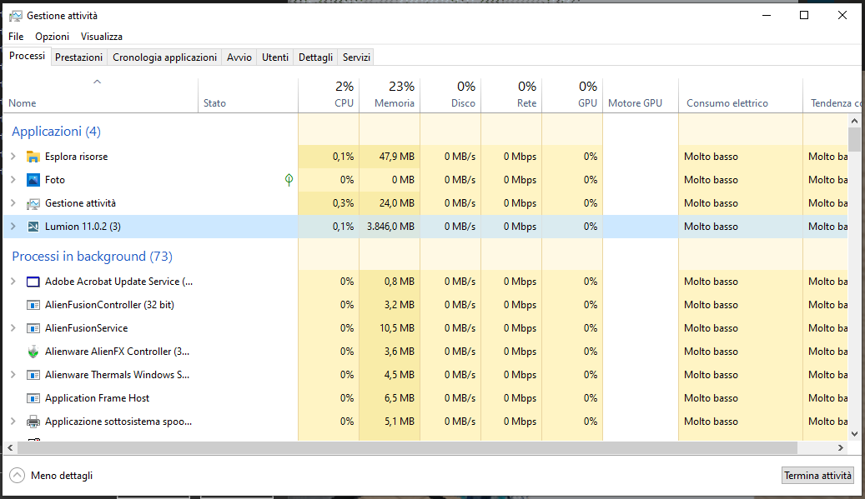
Task: Open the Opzioni menu
Action: (53, 37)
